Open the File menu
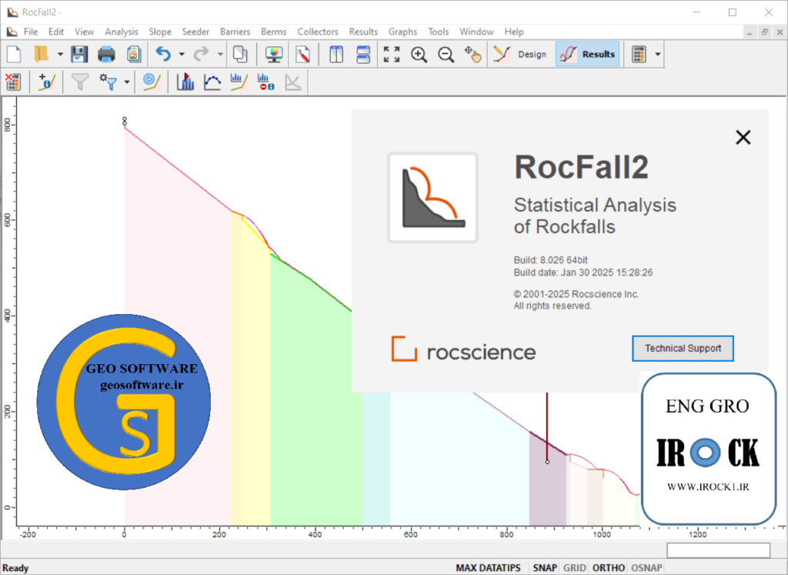The height and width of the screenshot is (575, 788). tap(31, 32)
